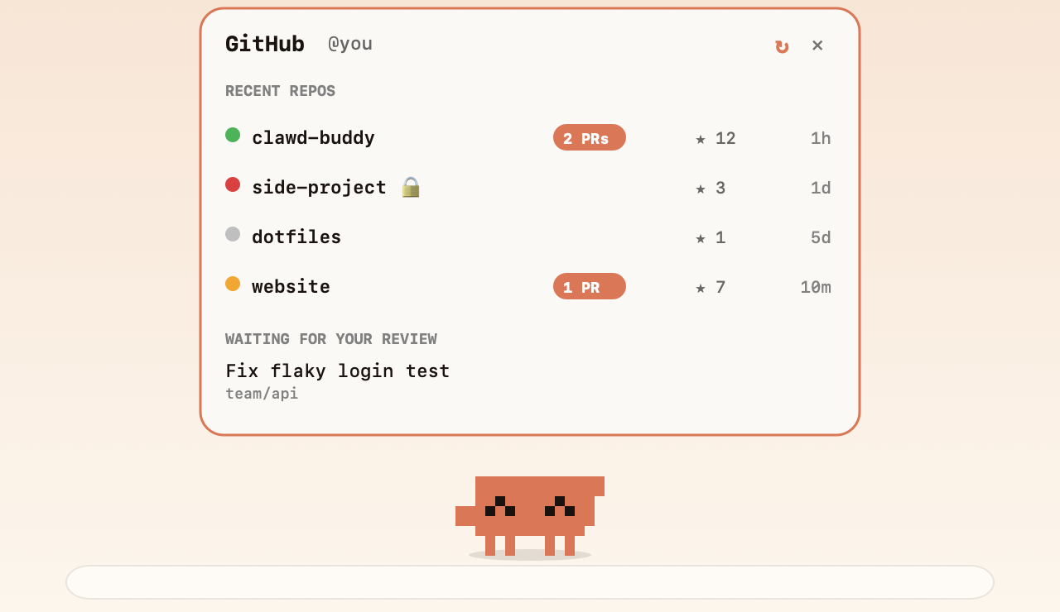Click the star icon in the clawd-buddy row

[701, 139]
